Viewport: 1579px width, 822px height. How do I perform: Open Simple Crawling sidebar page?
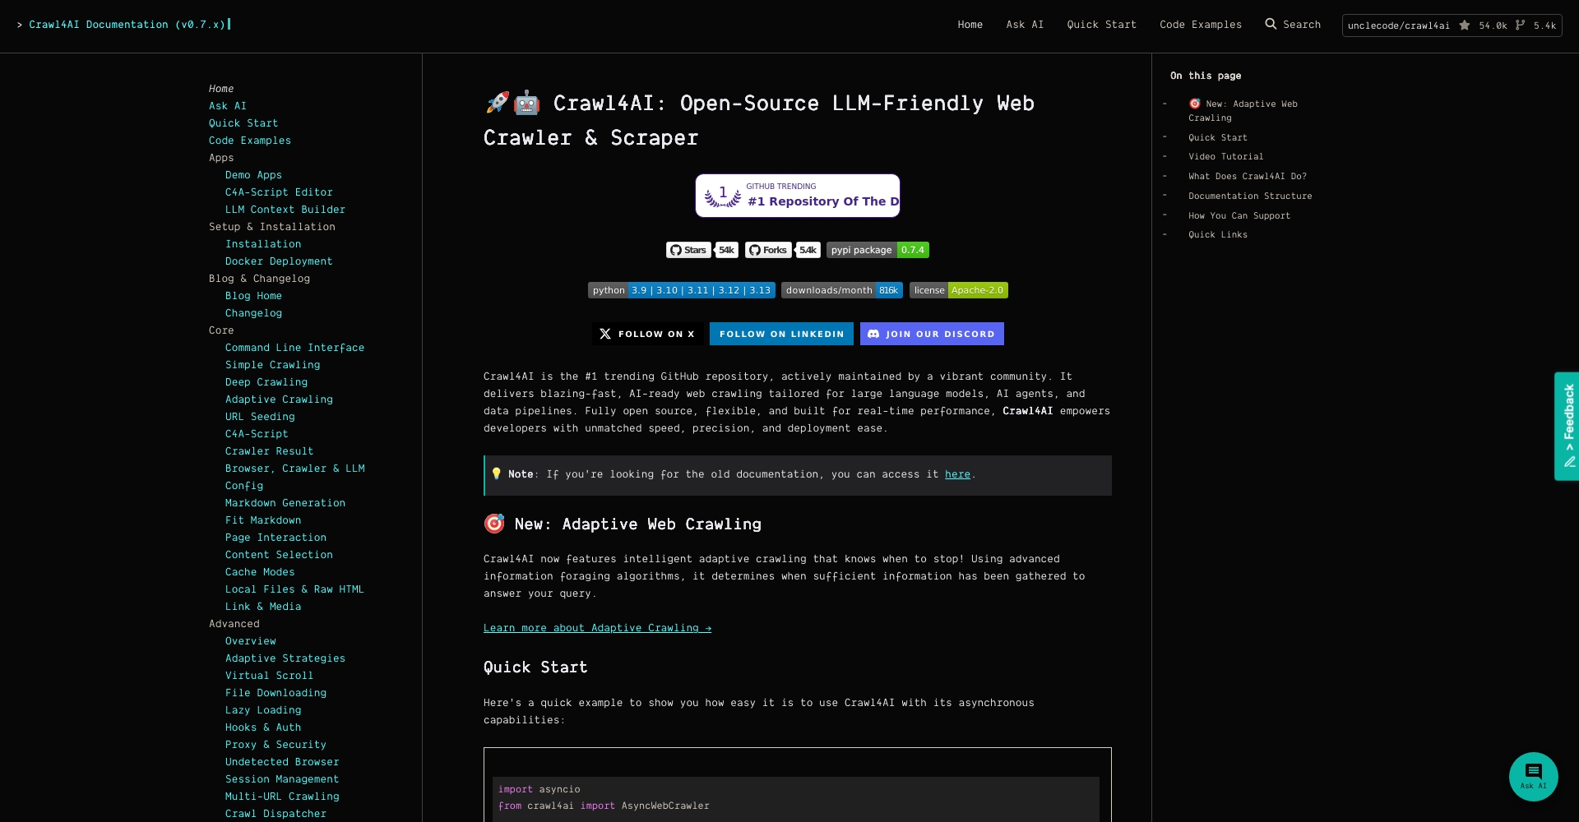[273, 365]
